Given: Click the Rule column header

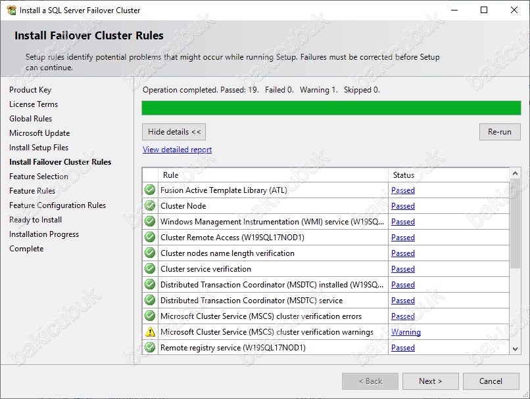Looking at the screenshot, I should (x=273, y=175).
